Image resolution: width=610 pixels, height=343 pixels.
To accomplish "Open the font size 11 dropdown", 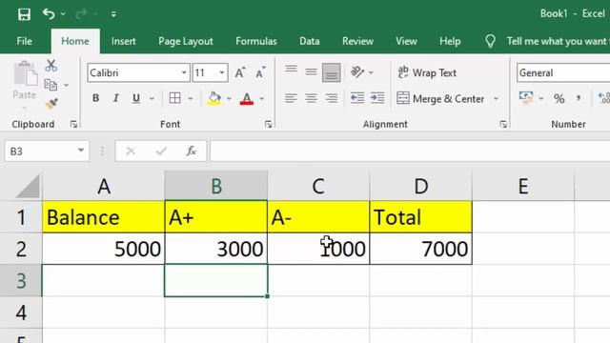I will pyautogui.click(x=222, y=72).
